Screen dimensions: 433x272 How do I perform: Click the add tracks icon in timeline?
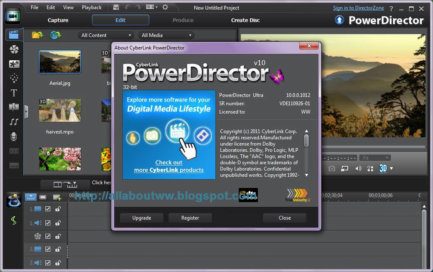click(57, 197)
